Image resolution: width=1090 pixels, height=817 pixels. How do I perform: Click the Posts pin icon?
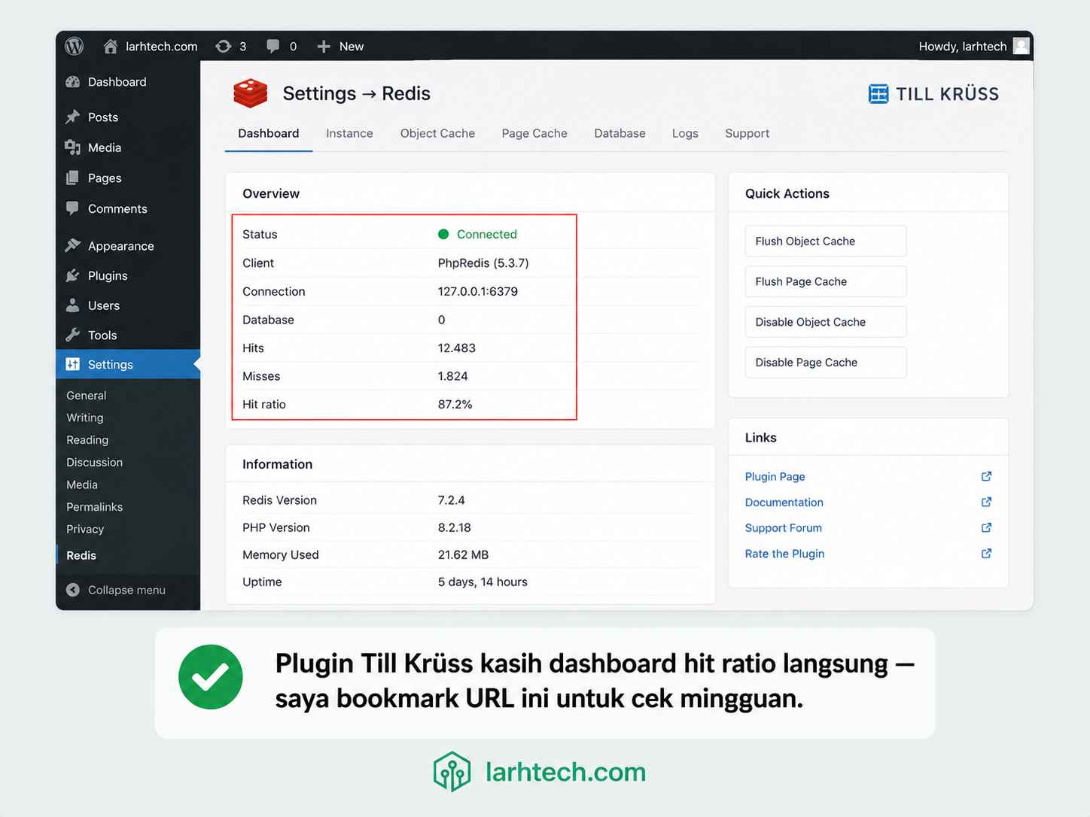[73, 117]
